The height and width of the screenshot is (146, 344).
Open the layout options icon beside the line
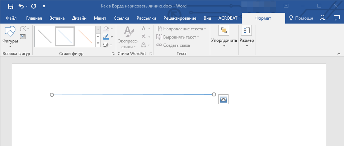223,100
